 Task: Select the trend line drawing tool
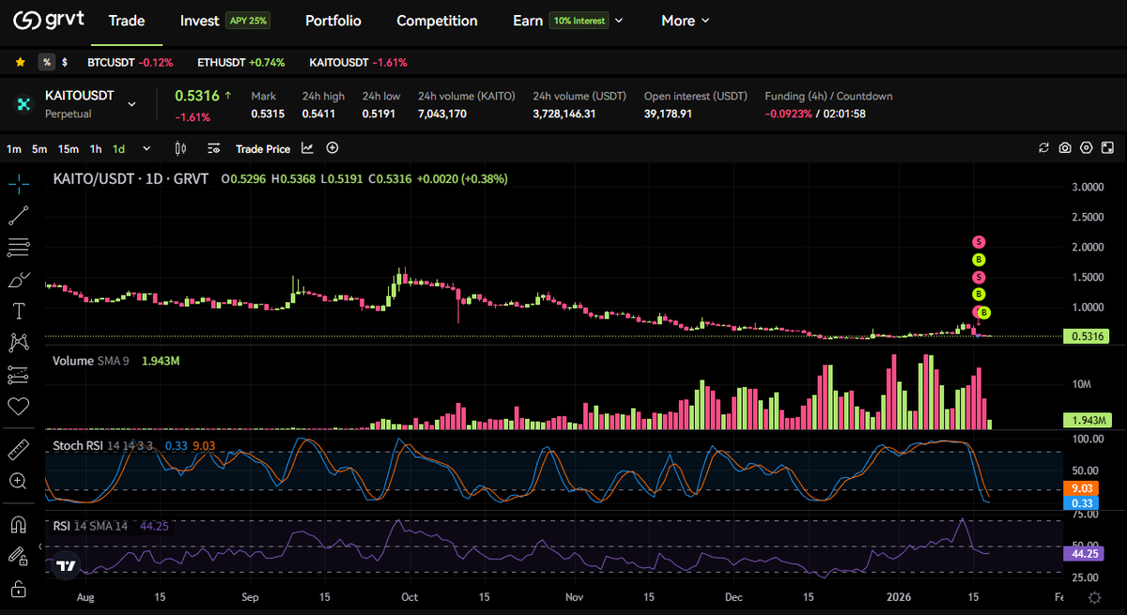point(19,215)
